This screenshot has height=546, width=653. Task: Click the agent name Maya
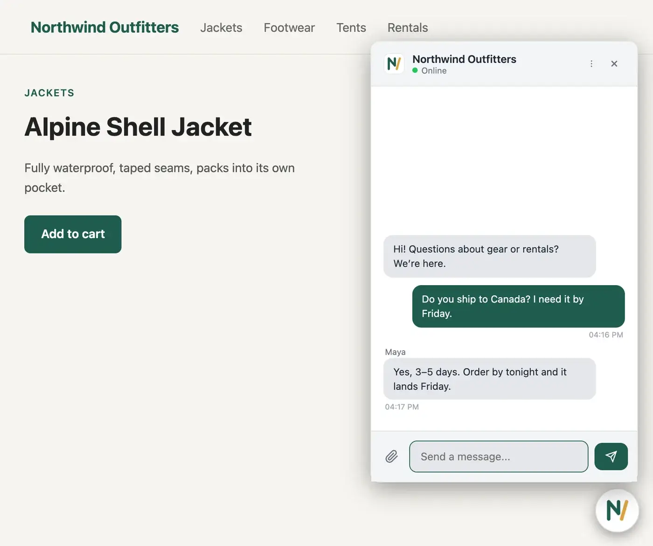pyautogui.click(x=395, y=352)
